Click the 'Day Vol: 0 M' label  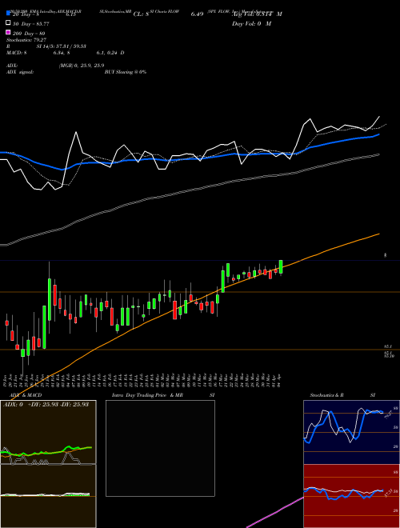coord(251,24)
